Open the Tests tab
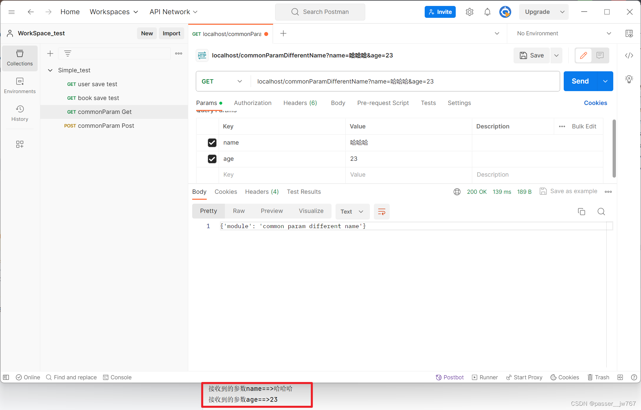 (428, 103)
